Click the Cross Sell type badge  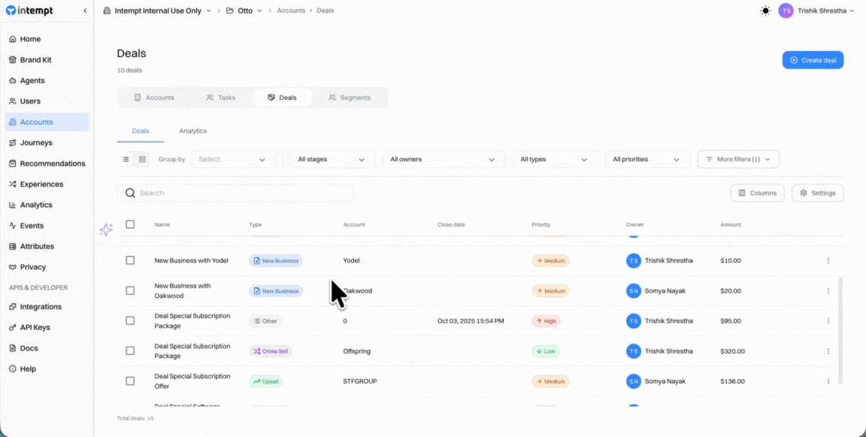(x=270, y=351)
